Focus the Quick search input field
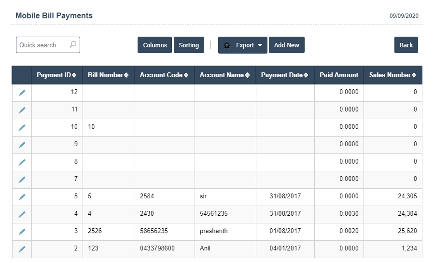Image resolution: width=434 pixels, height=263 pixels. [42, 45]
